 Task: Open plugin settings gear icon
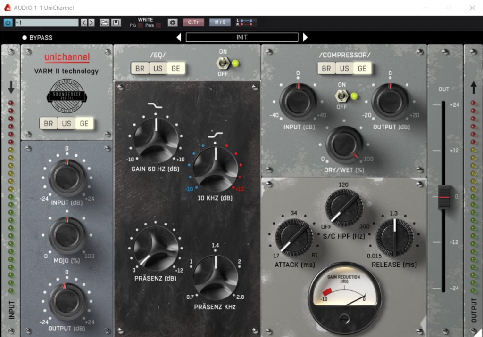tap(173, 23)
